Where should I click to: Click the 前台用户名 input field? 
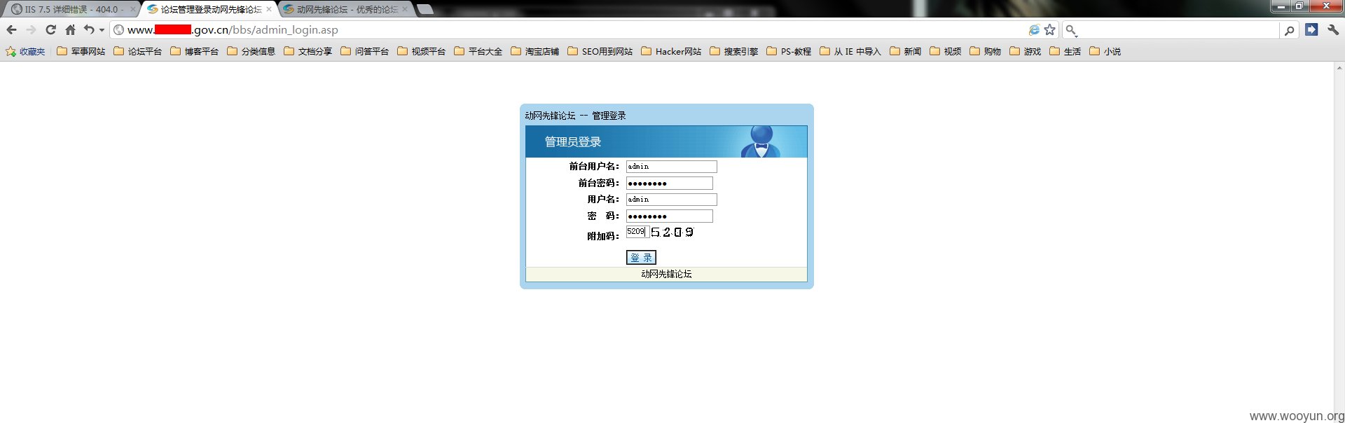tap(671, 167)
